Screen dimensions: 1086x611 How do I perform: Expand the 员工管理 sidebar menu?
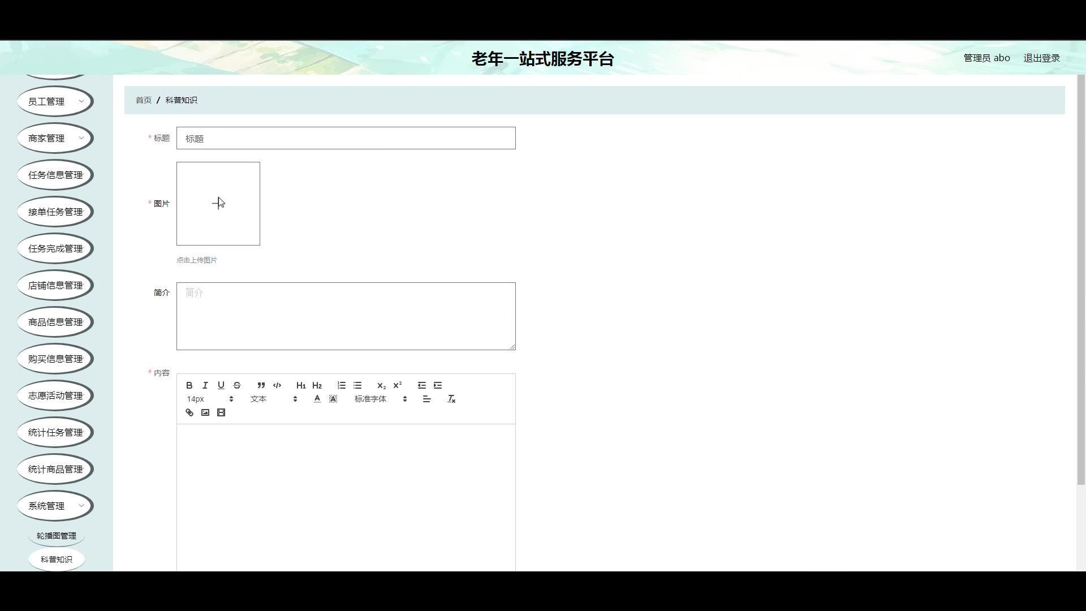click(x=55, y=102)
